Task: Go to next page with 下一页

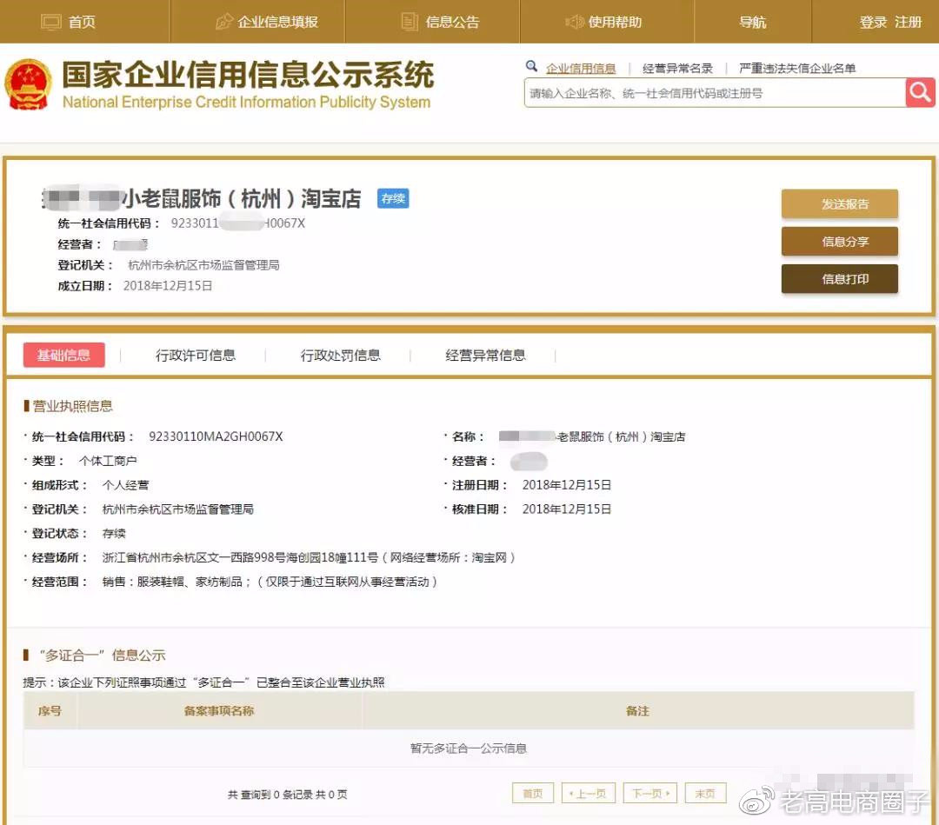Action: [650, 793]
